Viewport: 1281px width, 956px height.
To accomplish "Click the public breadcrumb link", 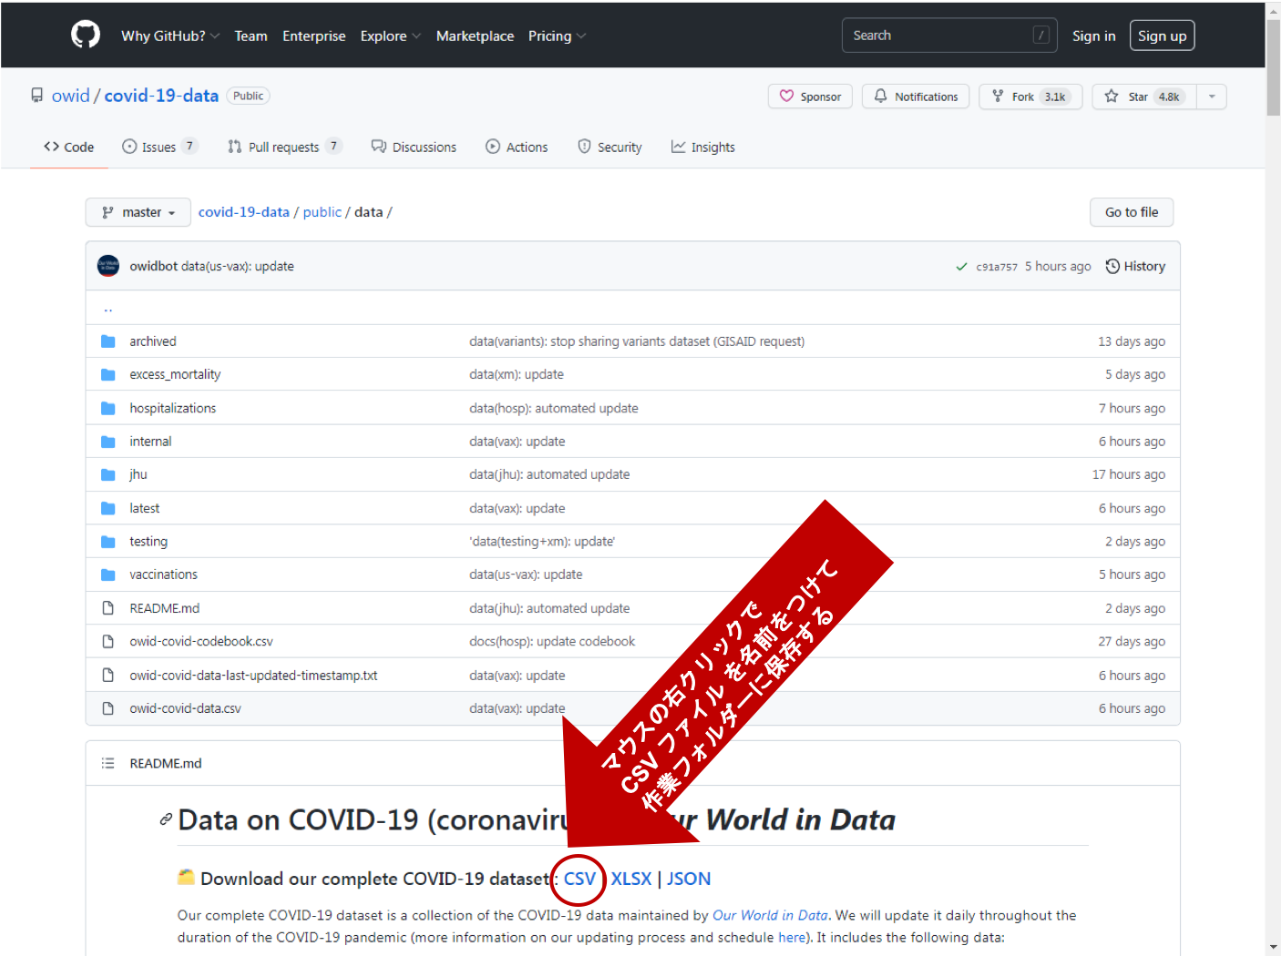I will click(x=323, y=212).
